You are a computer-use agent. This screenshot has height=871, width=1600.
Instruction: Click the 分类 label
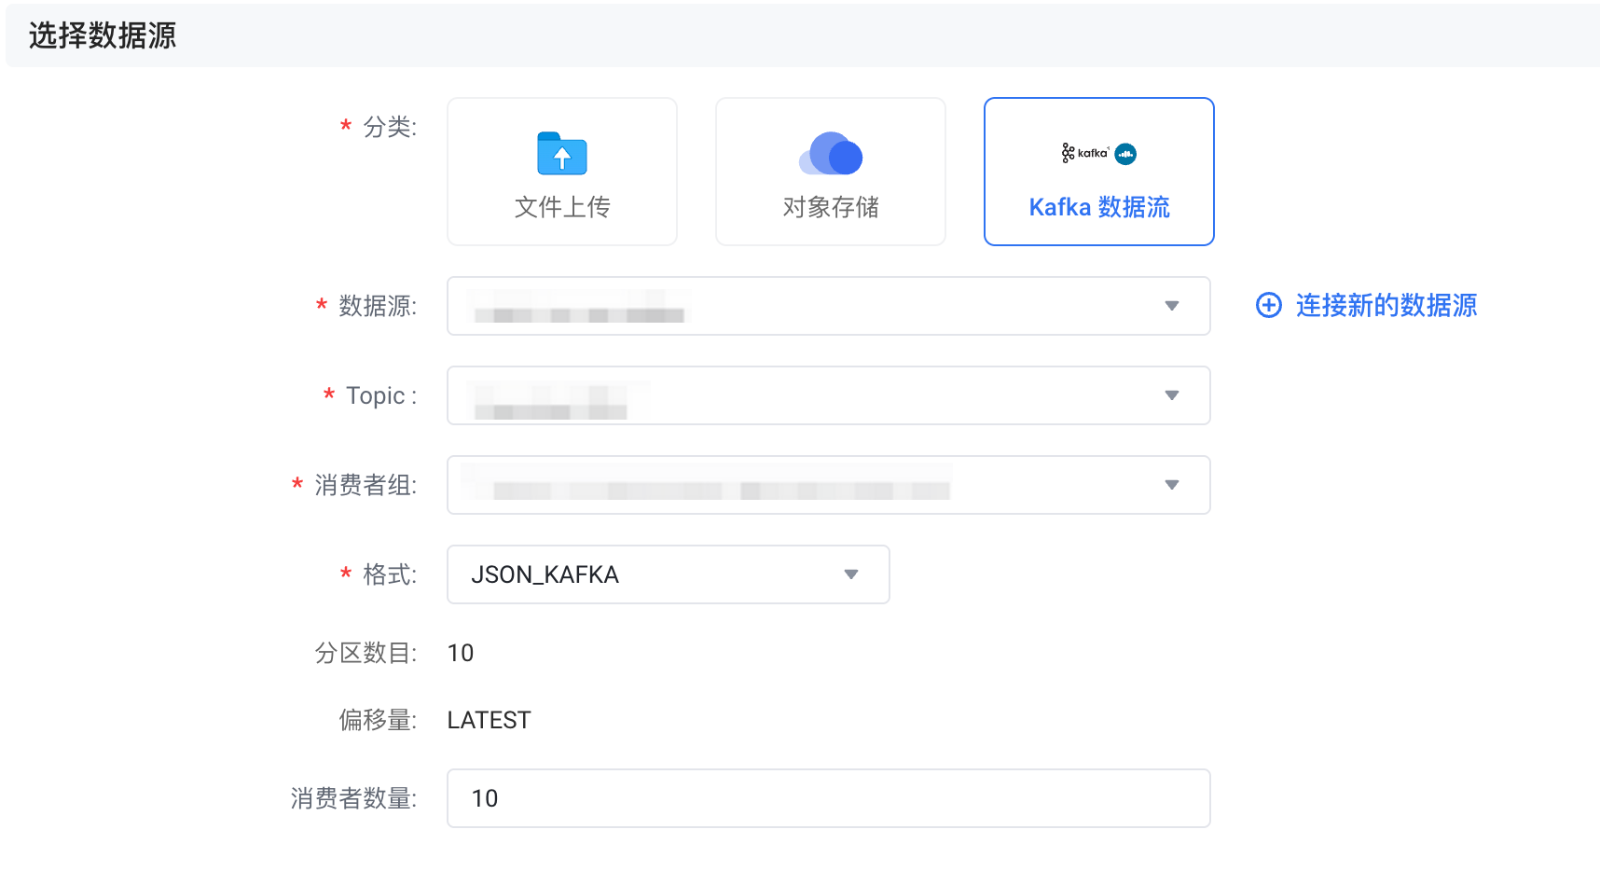(x=390, y=127)
